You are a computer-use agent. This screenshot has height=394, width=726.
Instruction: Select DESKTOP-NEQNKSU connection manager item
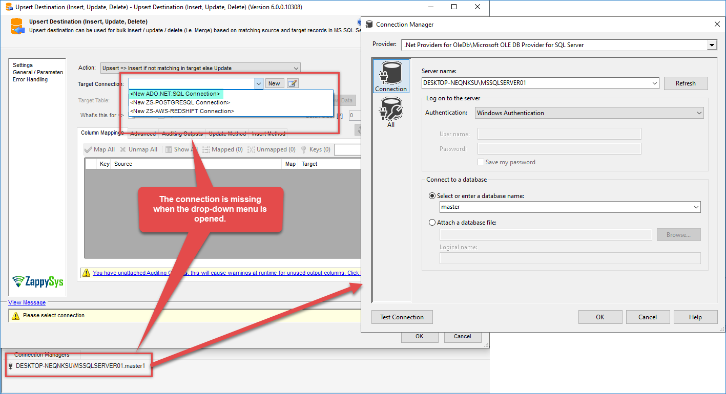pos(80,366)
